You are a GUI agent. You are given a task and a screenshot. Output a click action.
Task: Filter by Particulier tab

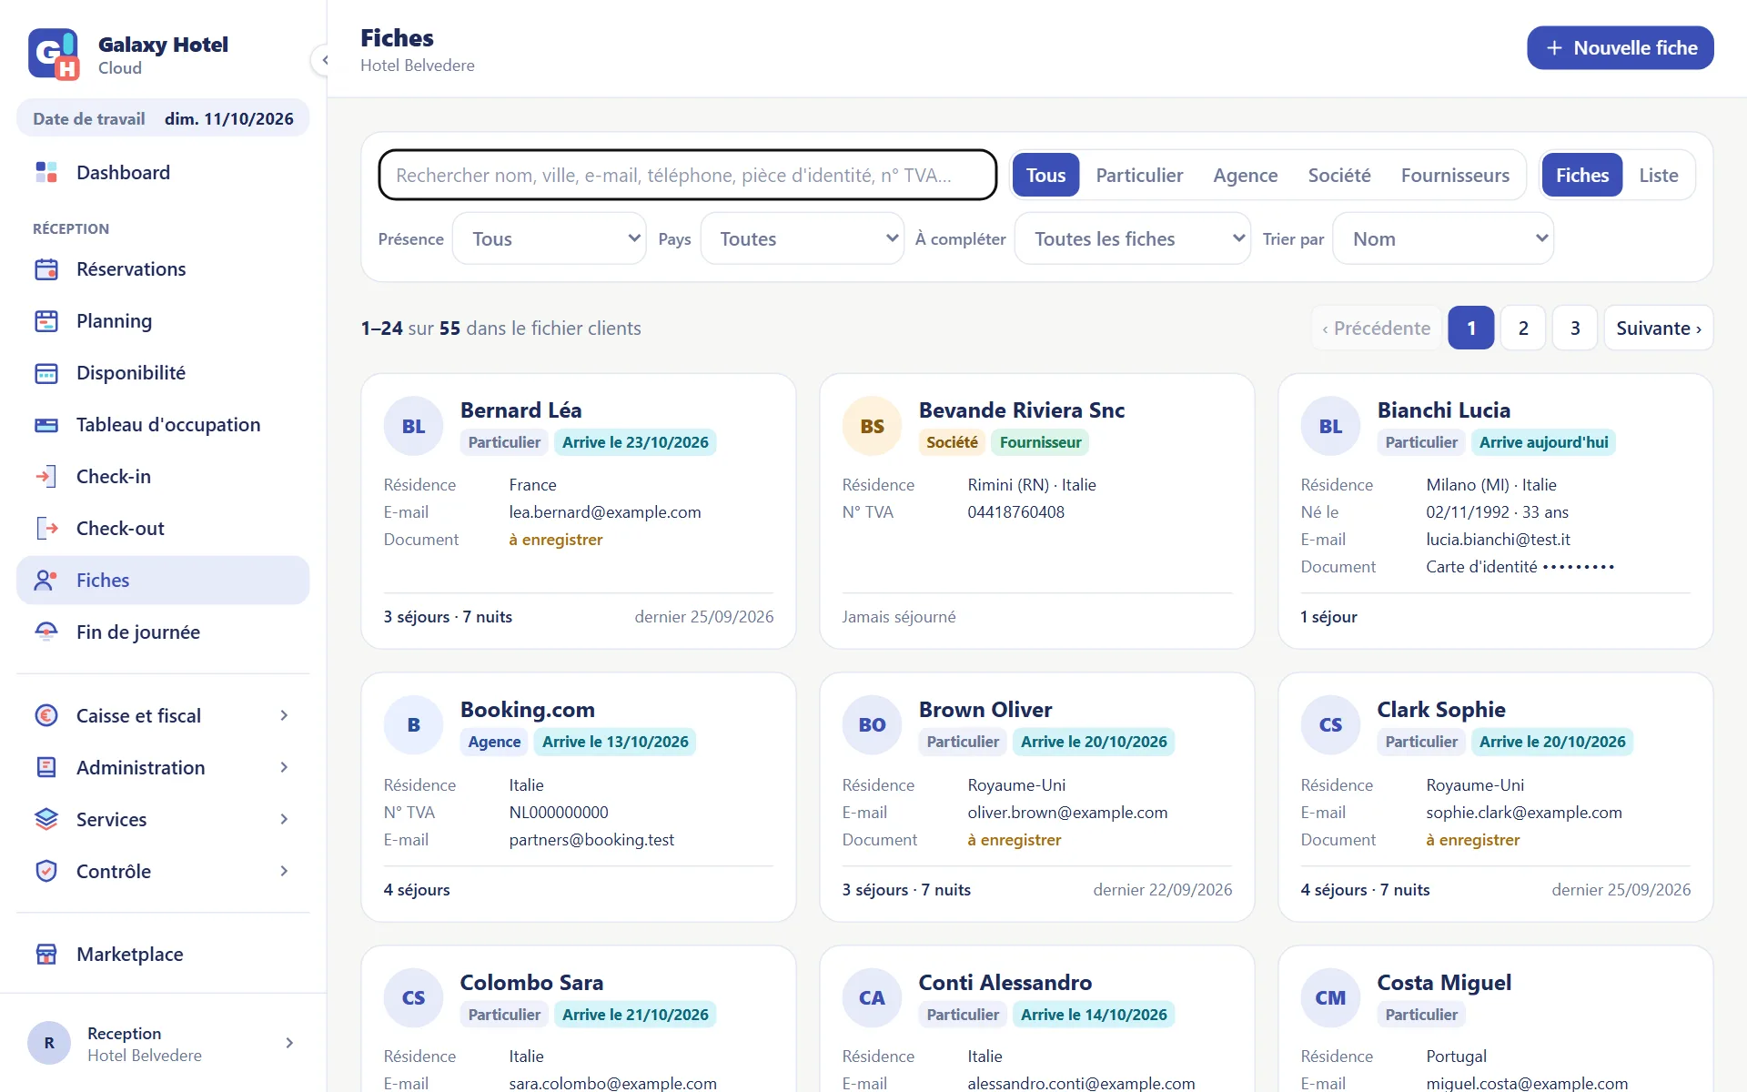coord(1139,175)
